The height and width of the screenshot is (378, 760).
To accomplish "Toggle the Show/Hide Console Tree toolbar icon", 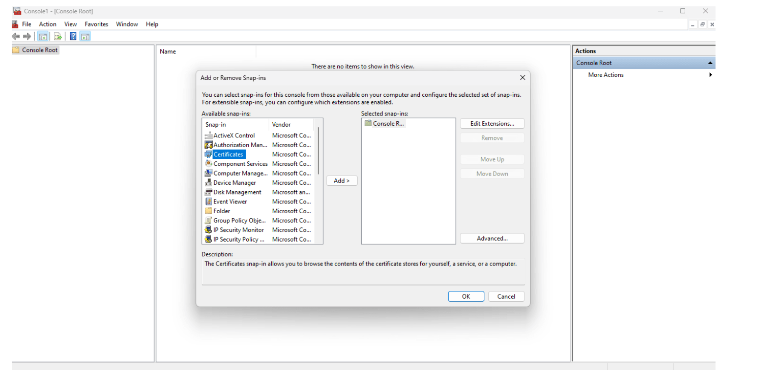I will coord(43,36).
